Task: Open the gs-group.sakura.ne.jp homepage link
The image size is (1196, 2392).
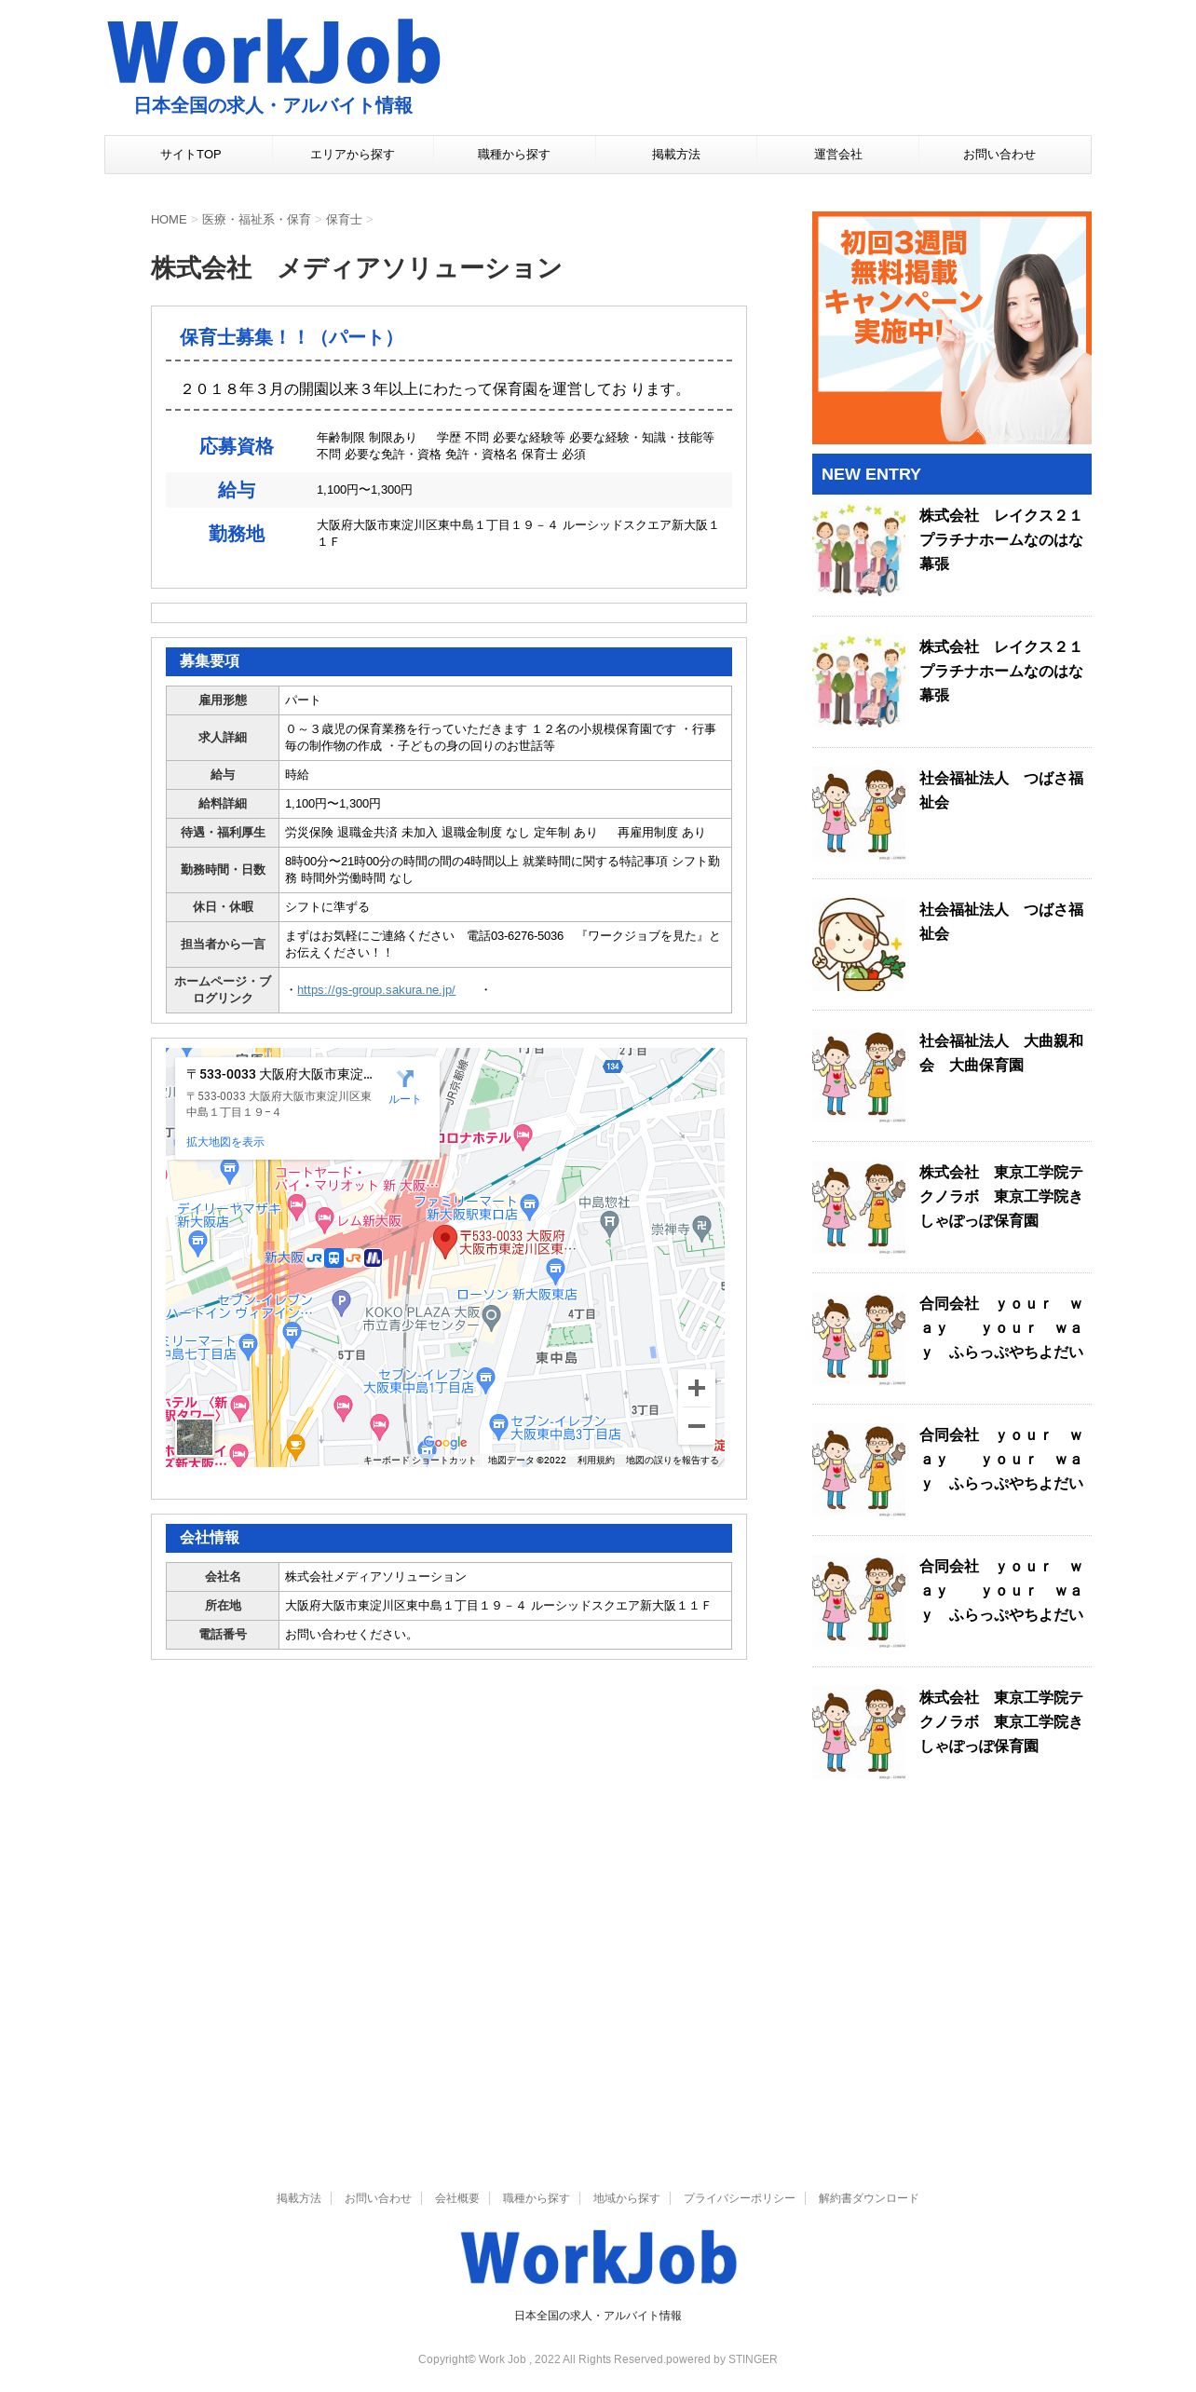Action: 376,990
